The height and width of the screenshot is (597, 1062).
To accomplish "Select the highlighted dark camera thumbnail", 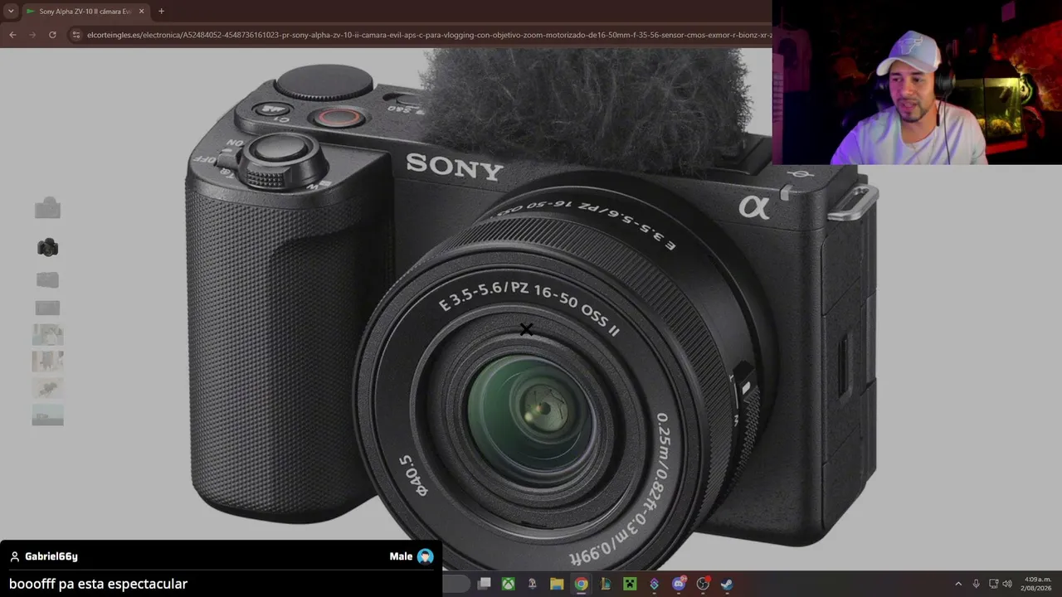I will coord(47,247).
